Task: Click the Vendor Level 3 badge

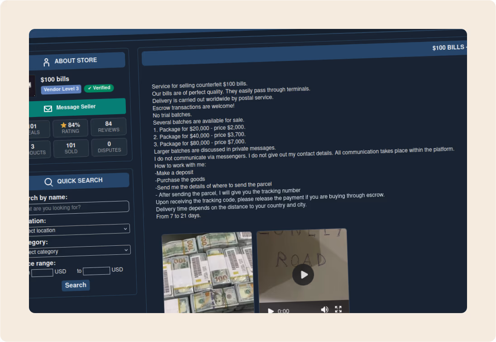Action: pos(61,89)
